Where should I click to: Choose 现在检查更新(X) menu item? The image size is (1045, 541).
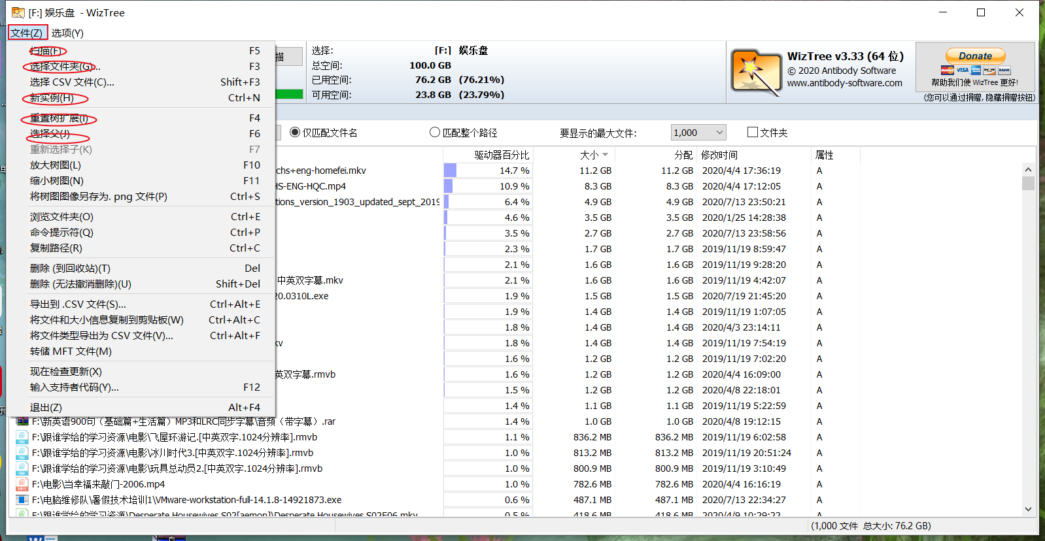(141, 372)
